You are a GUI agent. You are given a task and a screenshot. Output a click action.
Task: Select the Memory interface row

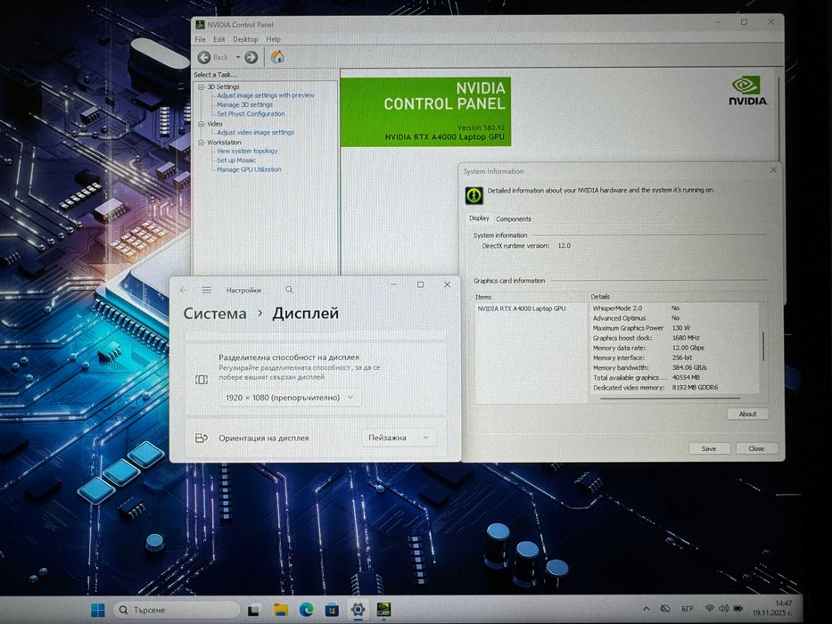click(x=674, y=357)
